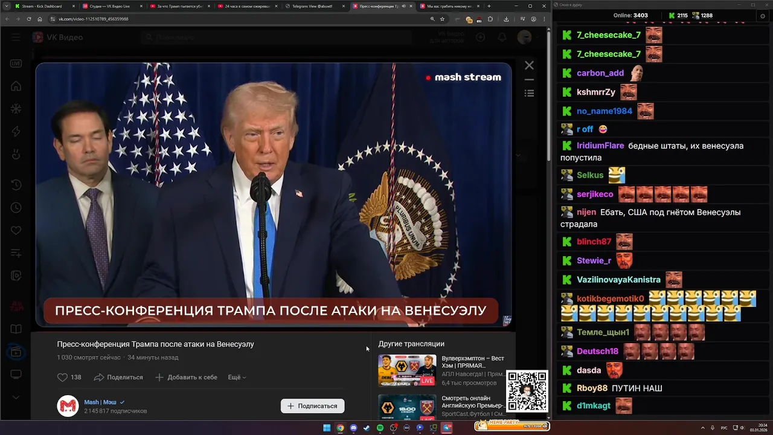The height and width of the screenshot is (435, 773).
Task: Open chat user 7_cheesecake_7 first message
Action: [609, 35]
